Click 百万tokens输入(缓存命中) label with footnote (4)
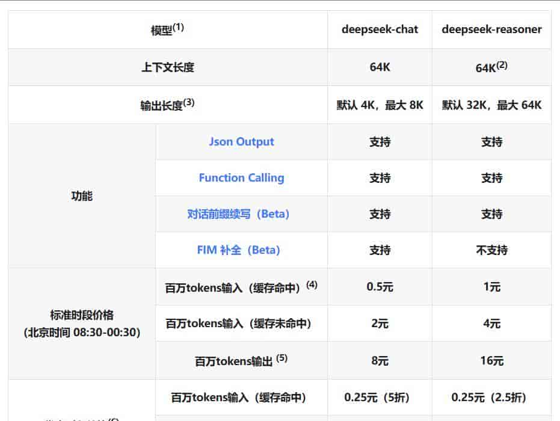Image resolution: width=560 pixels, height=421 pixels. click(x=241, y=287)
